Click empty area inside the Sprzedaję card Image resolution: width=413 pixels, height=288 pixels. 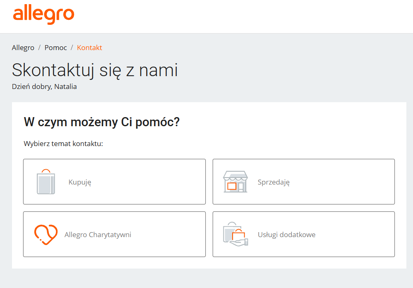[x=342, y=182]
